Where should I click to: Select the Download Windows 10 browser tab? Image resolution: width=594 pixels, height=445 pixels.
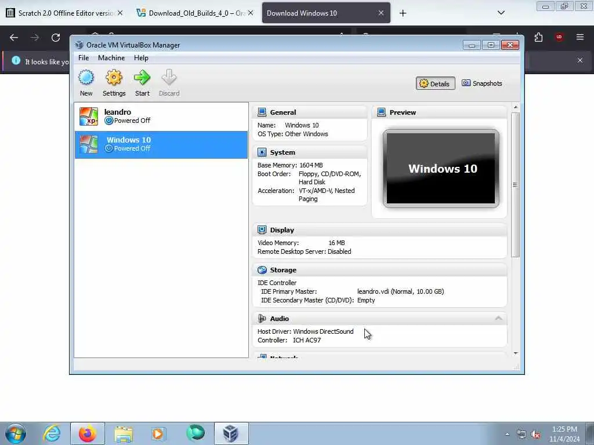pos(326,13)
